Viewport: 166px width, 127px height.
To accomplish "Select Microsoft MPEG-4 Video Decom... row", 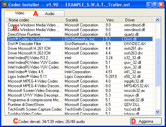I will 80,86.
